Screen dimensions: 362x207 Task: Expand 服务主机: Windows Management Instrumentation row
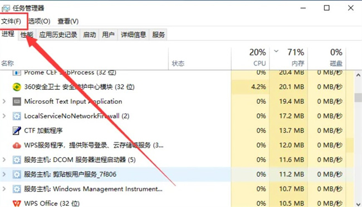coord(4,189)
